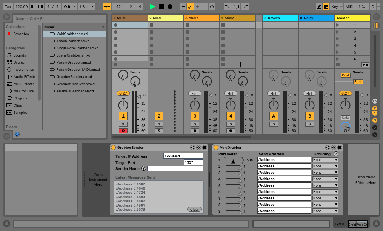Toggle track 1 activator button
This screenshot has height=231, width=383.
[123, 116]
